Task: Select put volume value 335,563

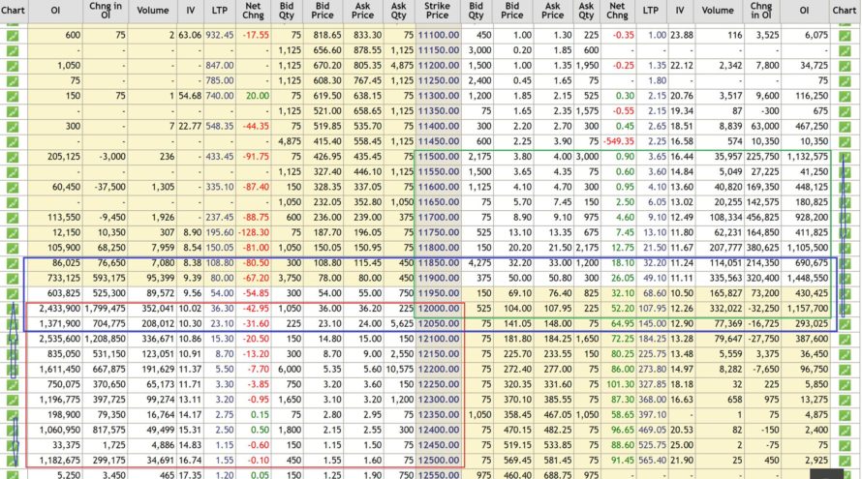Action: 726,279
